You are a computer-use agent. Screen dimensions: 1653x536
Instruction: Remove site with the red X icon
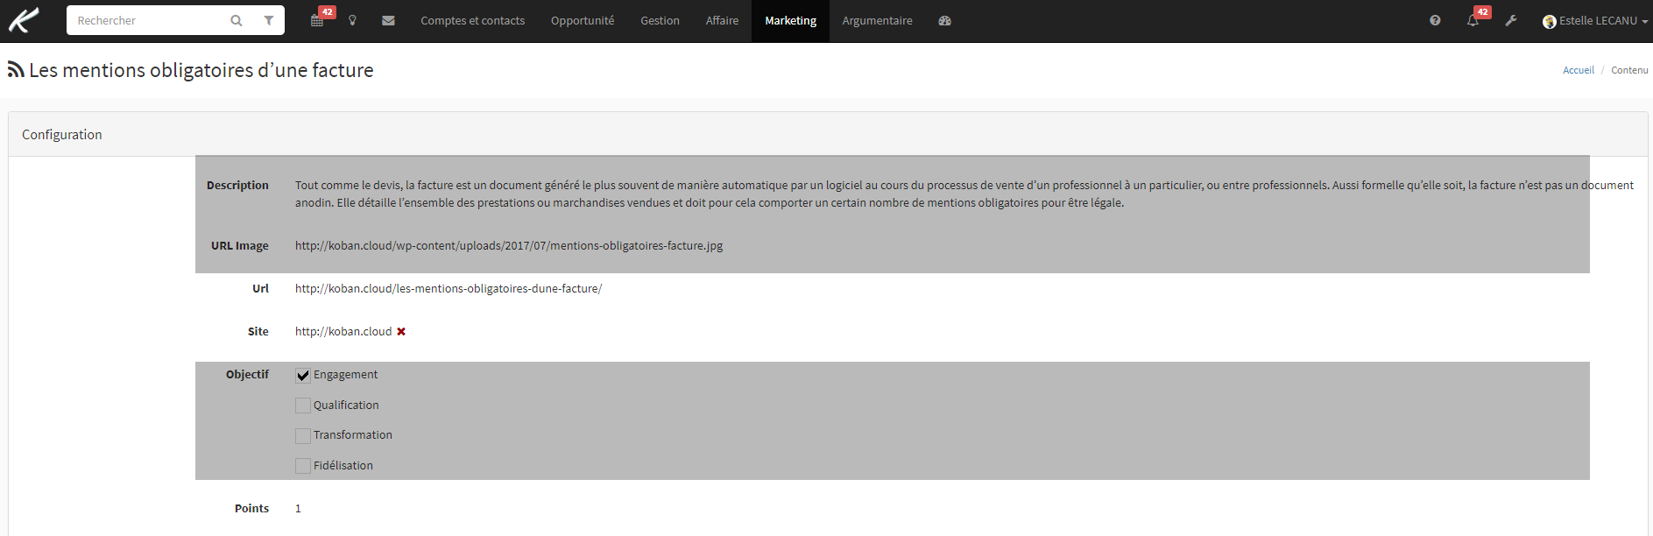tap(401, 331)
